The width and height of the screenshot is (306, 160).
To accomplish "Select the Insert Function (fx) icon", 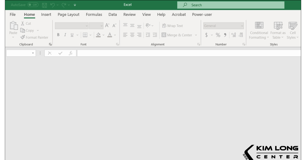I will [71, 53].
